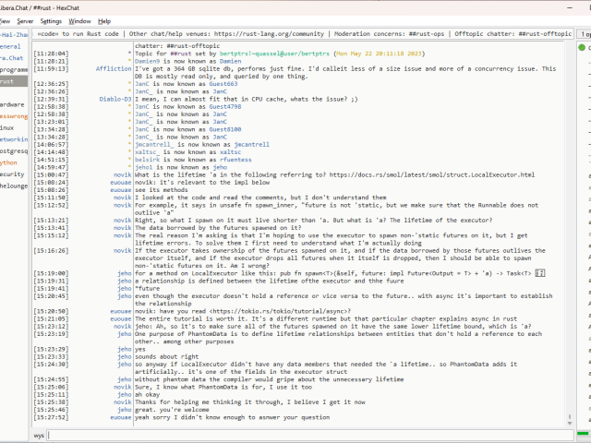Click the green status dot in user list
The width and height of the screenshot is (591, 443).
583,47
